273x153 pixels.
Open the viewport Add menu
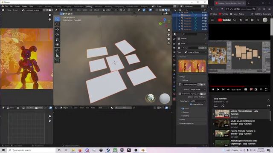(91, 10)
